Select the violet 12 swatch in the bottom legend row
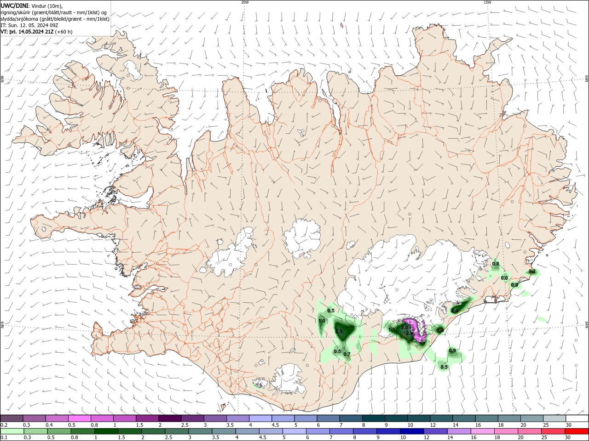The height and width of the screenshot is (441, 589). click(x=435, y=431)
